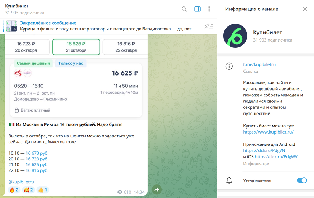The width and height of the screenshot is (314, 198).
Task: Open search in the Купибилет chat
Action: click(184, 9)
